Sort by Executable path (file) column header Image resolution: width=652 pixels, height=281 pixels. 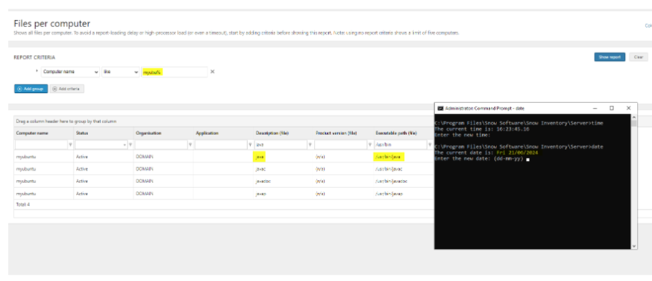(x=395, y=133)
